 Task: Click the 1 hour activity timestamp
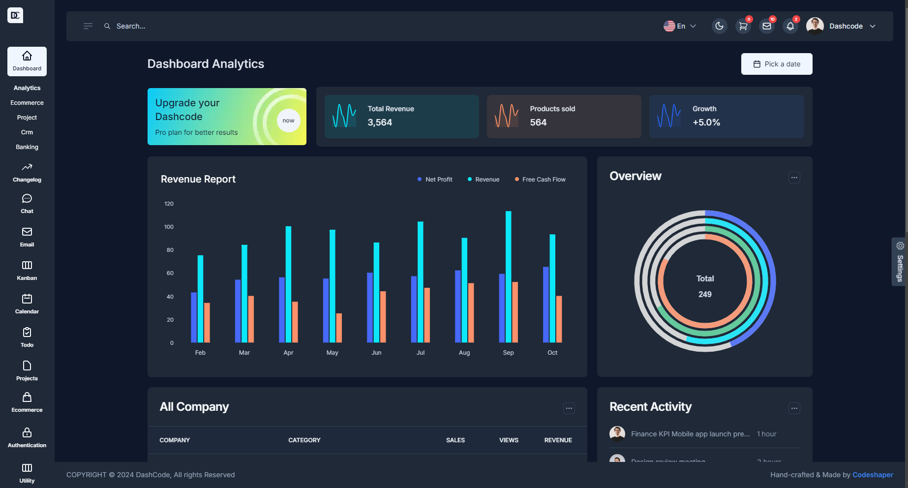(766, 434)
